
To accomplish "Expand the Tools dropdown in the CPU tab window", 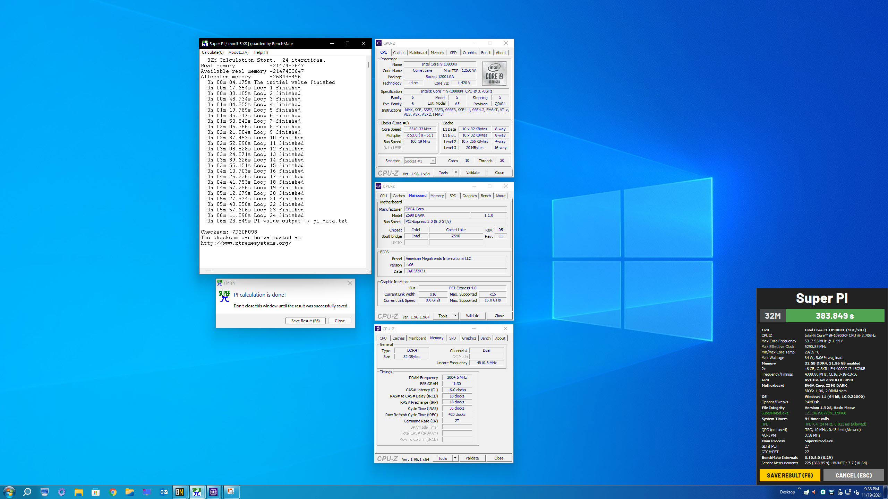I will click(456, 173).
